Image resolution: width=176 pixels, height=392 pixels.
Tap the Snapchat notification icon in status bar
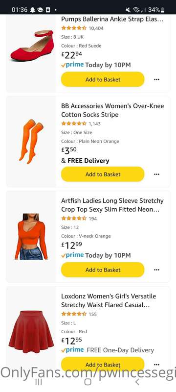tap(33, 10)
